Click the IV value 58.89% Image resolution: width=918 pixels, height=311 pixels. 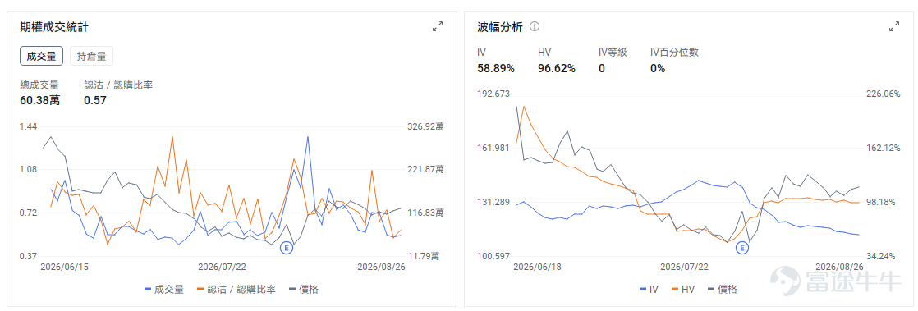pos(496,68)
